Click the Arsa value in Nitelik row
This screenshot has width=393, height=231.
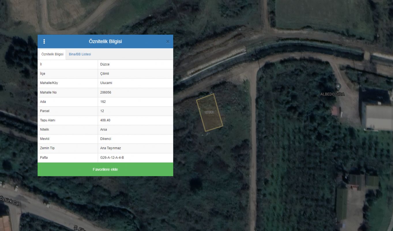104,129
